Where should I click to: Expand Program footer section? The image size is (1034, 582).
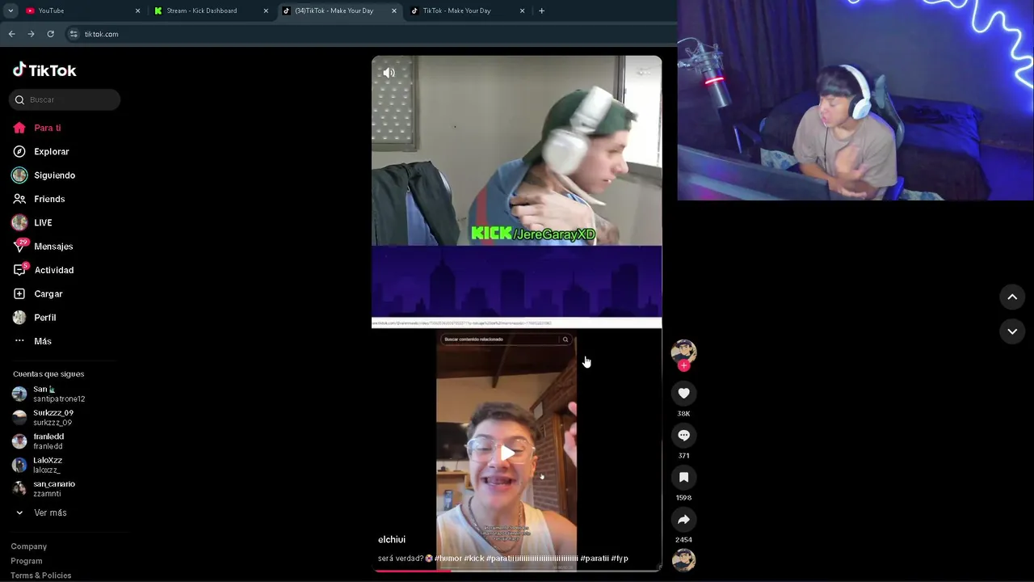[x=26, y=561]
